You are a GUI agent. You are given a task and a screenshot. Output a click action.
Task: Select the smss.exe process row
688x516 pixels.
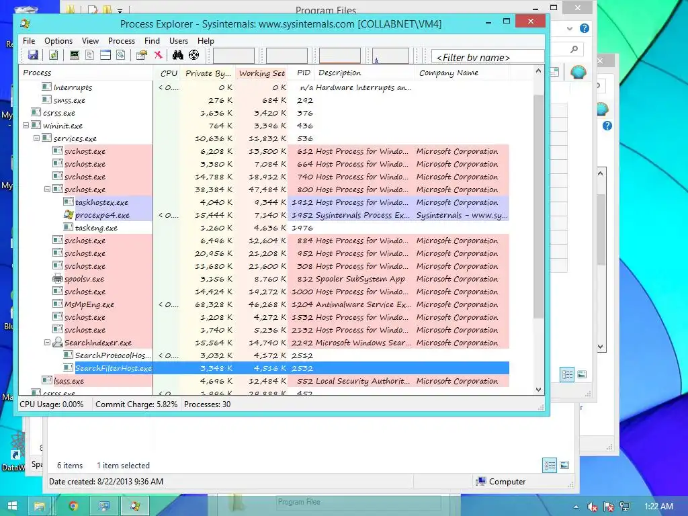264,100
